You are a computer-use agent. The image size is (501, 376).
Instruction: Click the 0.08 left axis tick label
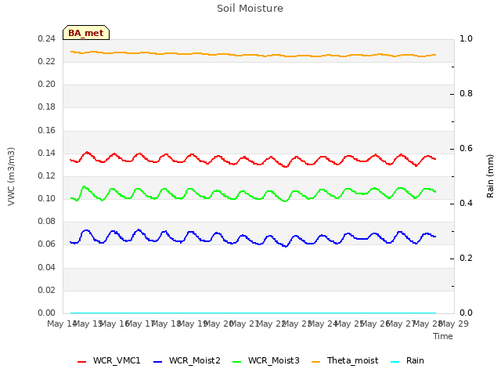point(46,221)
